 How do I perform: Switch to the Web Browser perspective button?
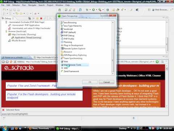[160, 10]
